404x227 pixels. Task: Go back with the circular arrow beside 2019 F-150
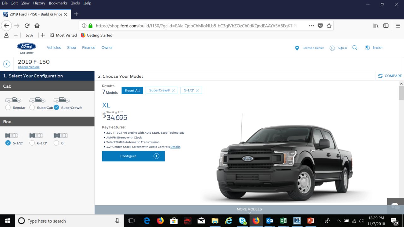[7, 64]
